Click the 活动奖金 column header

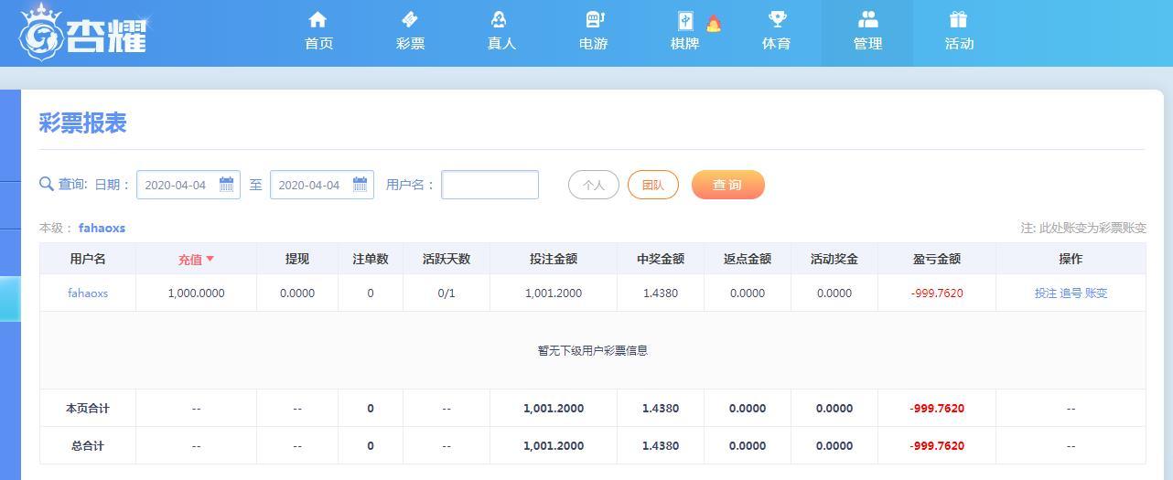tap(834, 259)
